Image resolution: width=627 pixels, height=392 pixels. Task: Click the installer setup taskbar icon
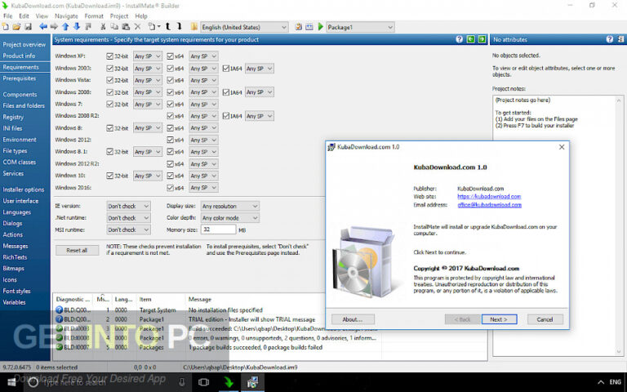tap(252, 382)
